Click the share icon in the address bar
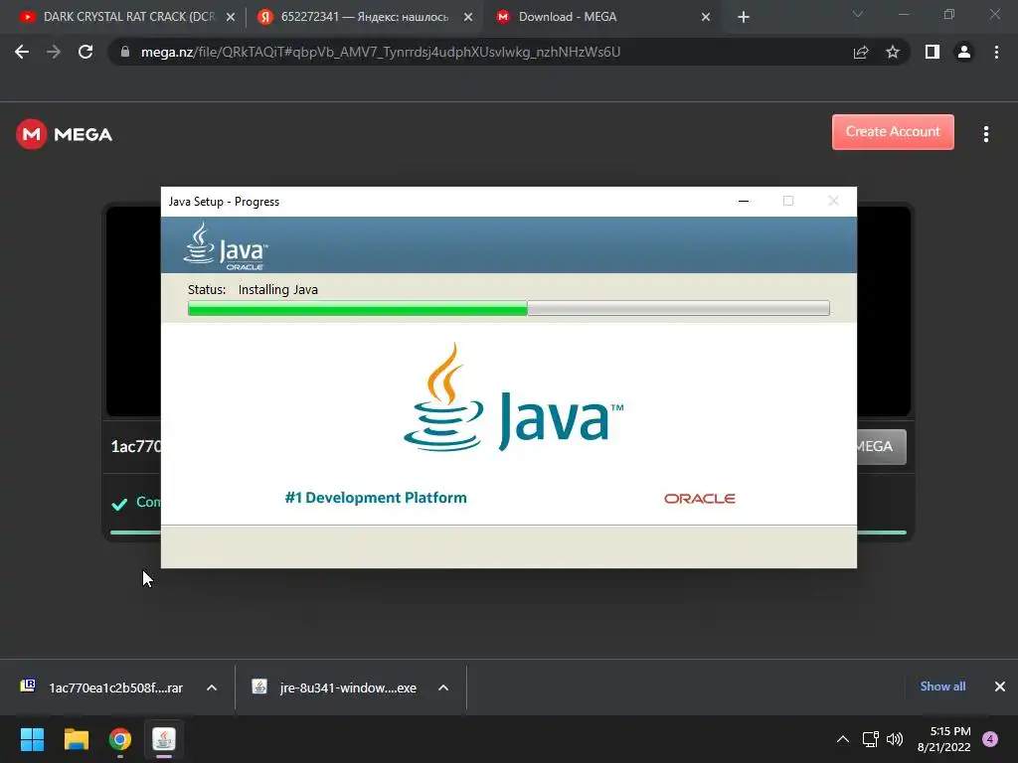Image resolution: width=1018 pixels, height=763 pixels. (x=861, y=52)
